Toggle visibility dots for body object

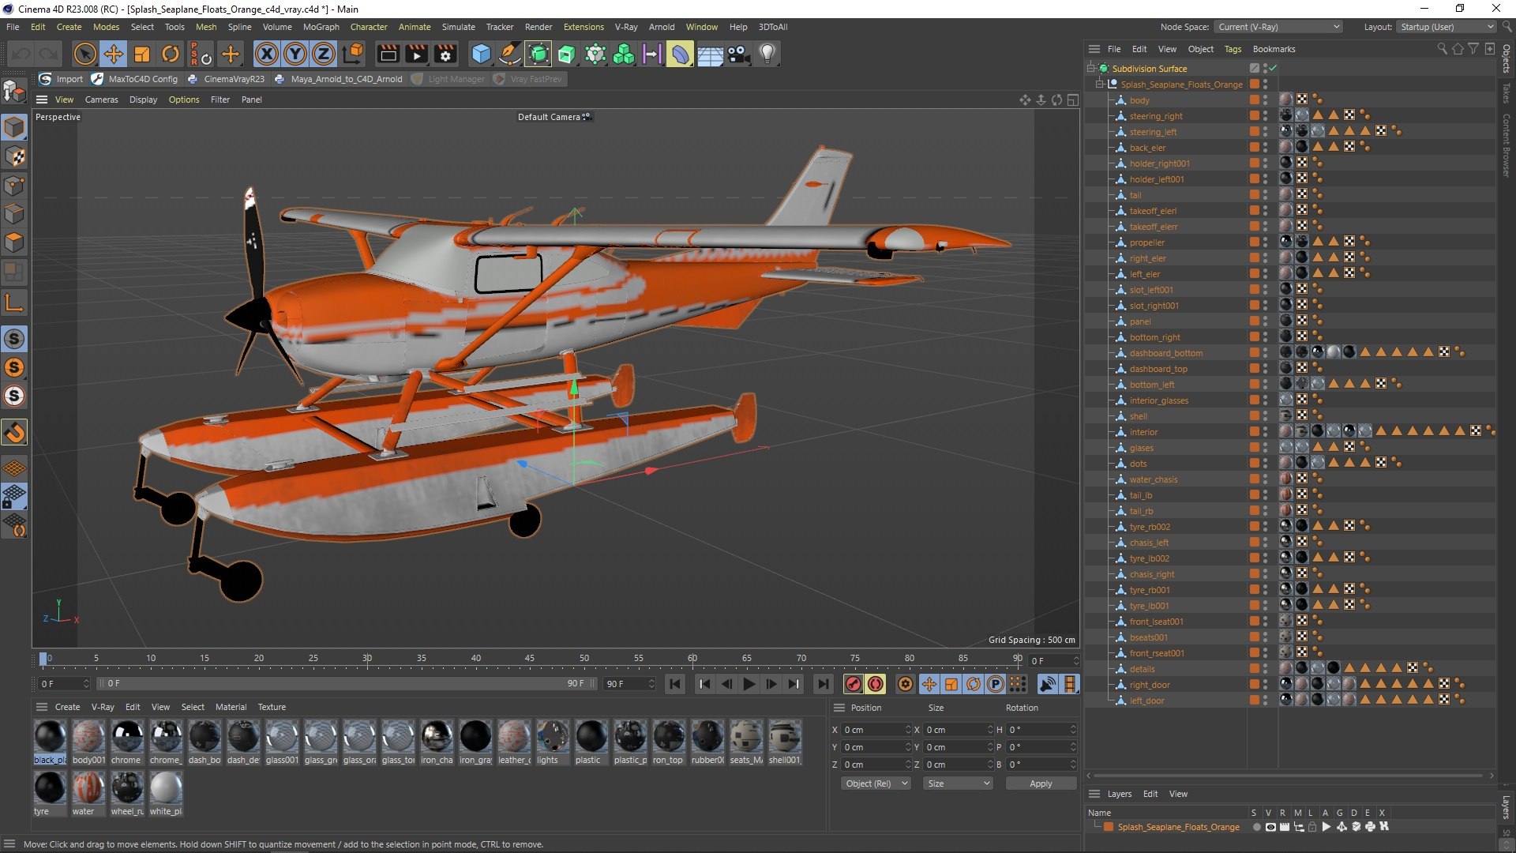[1265, 100]
